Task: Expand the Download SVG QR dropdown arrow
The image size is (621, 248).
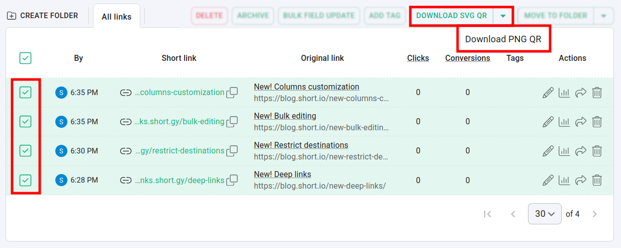Action: coord(503,16)
